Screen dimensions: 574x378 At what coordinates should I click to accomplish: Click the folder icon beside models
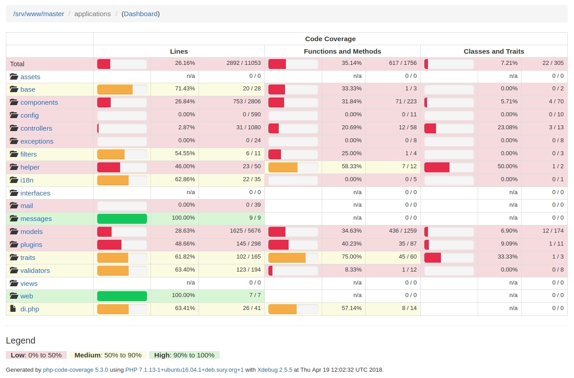coord(13,232)
